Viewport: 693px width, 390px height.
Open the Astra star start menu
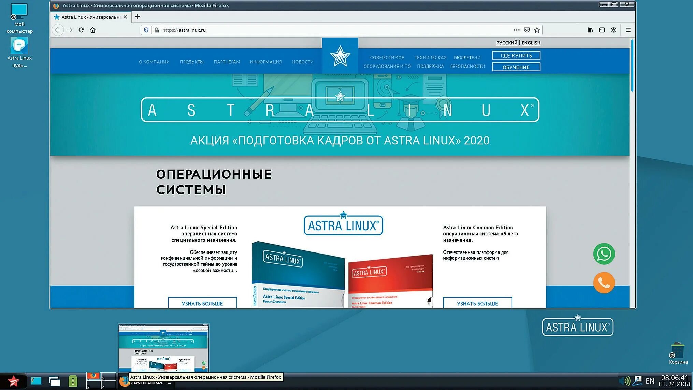[x=14, y=381]
